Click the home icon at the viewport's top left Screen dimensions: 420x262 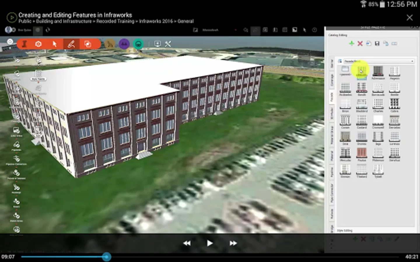point(10,42)
